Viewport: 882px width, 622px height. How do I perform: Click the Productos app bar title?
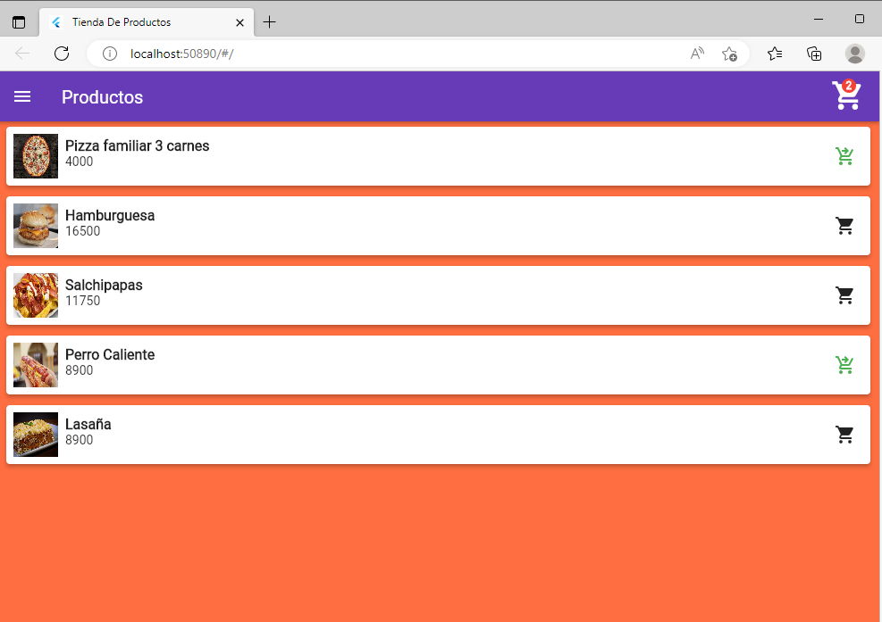point(103,97)
